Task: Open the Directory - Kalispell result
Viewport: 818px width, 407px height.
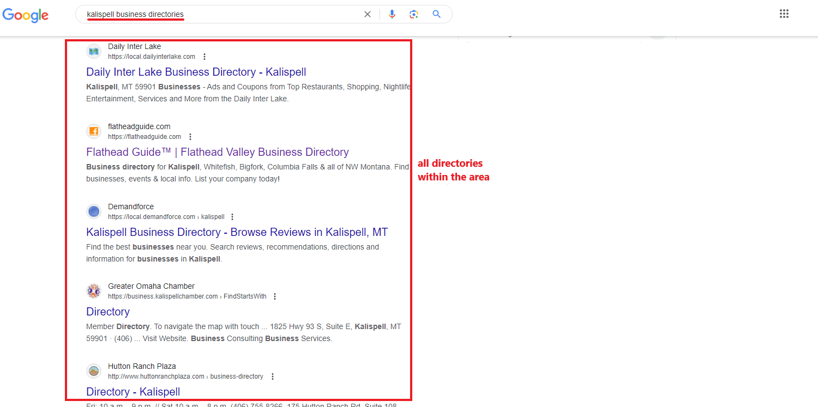Action: (133, 392)
